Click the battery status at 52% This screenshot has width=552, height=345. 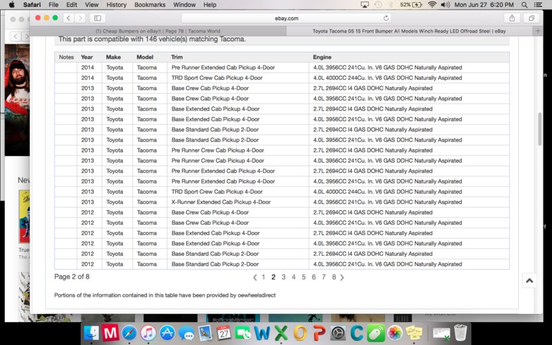[x=411, y=5]
